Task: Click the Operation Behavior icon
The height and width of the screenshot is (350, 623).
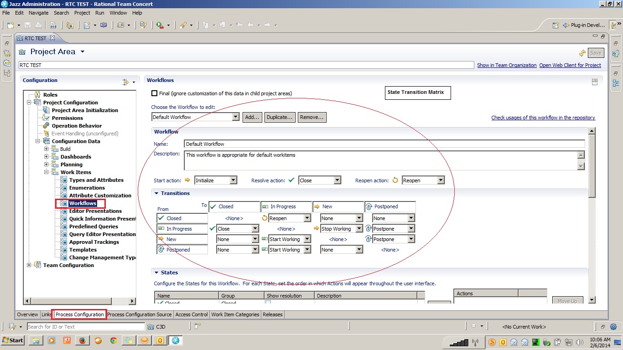Action: tap(47, 126)
